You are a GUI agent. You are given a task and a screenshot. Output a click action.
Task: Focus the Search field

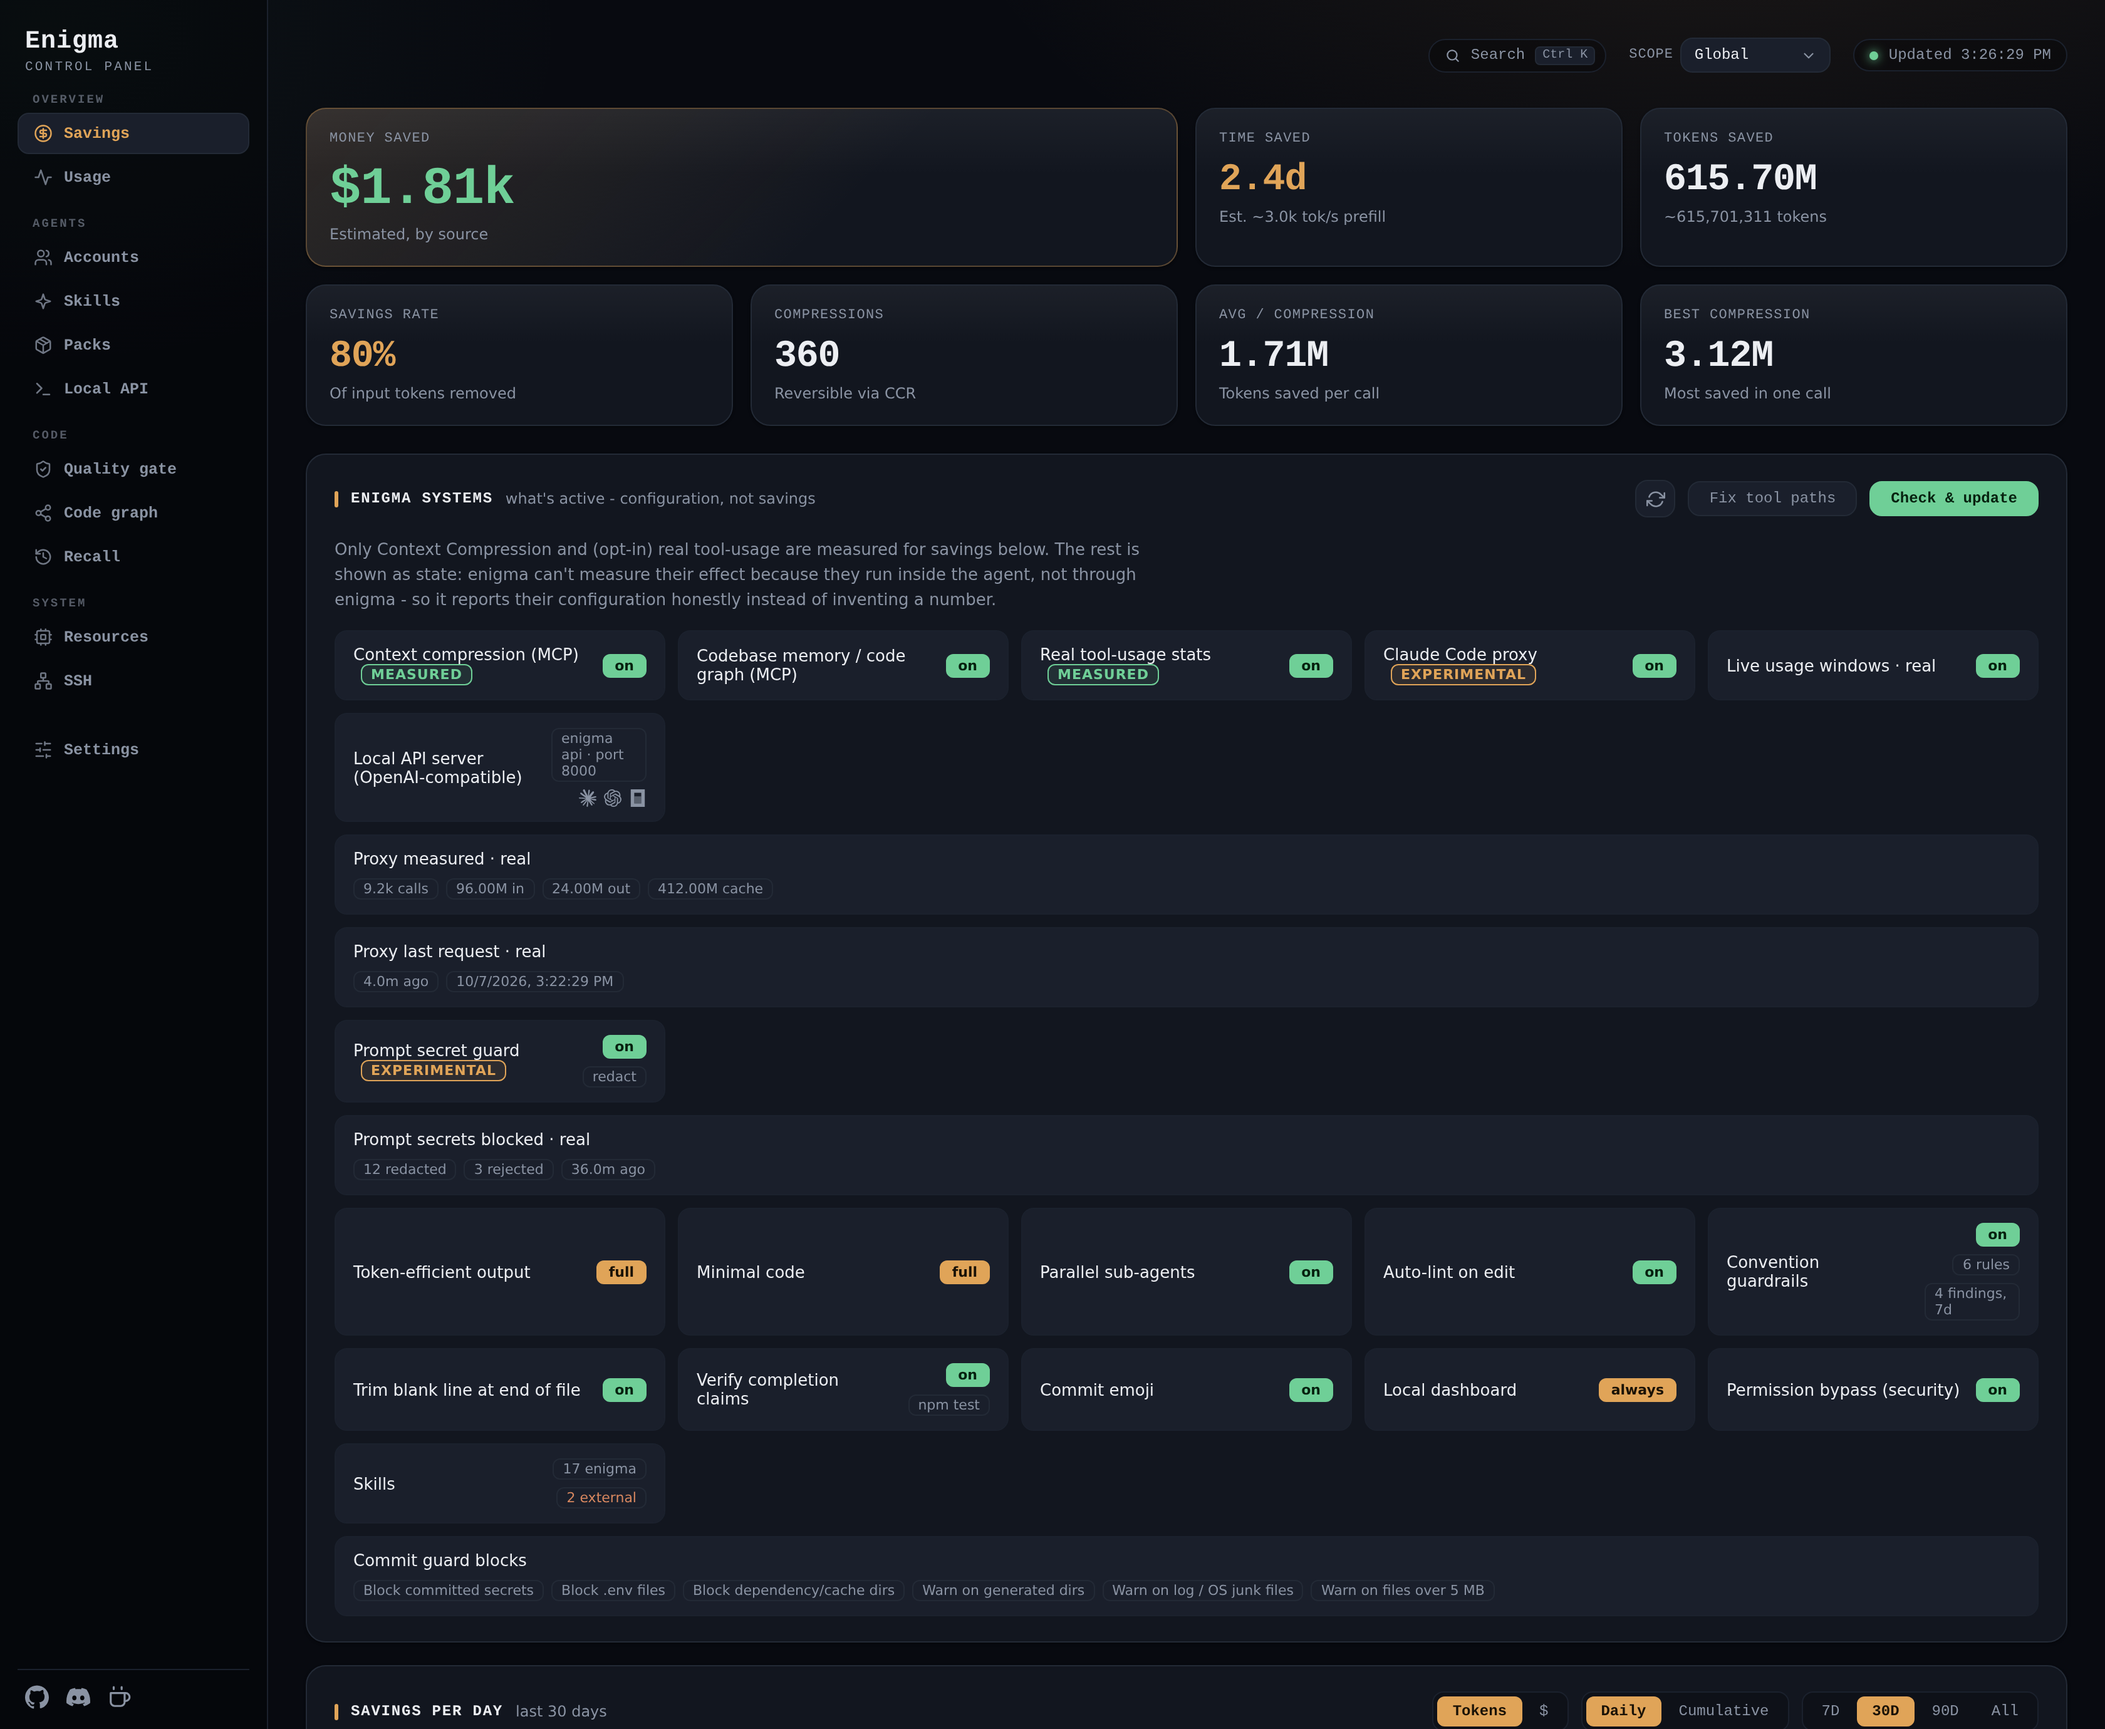pyautogui.click(x=1517, y=55)
